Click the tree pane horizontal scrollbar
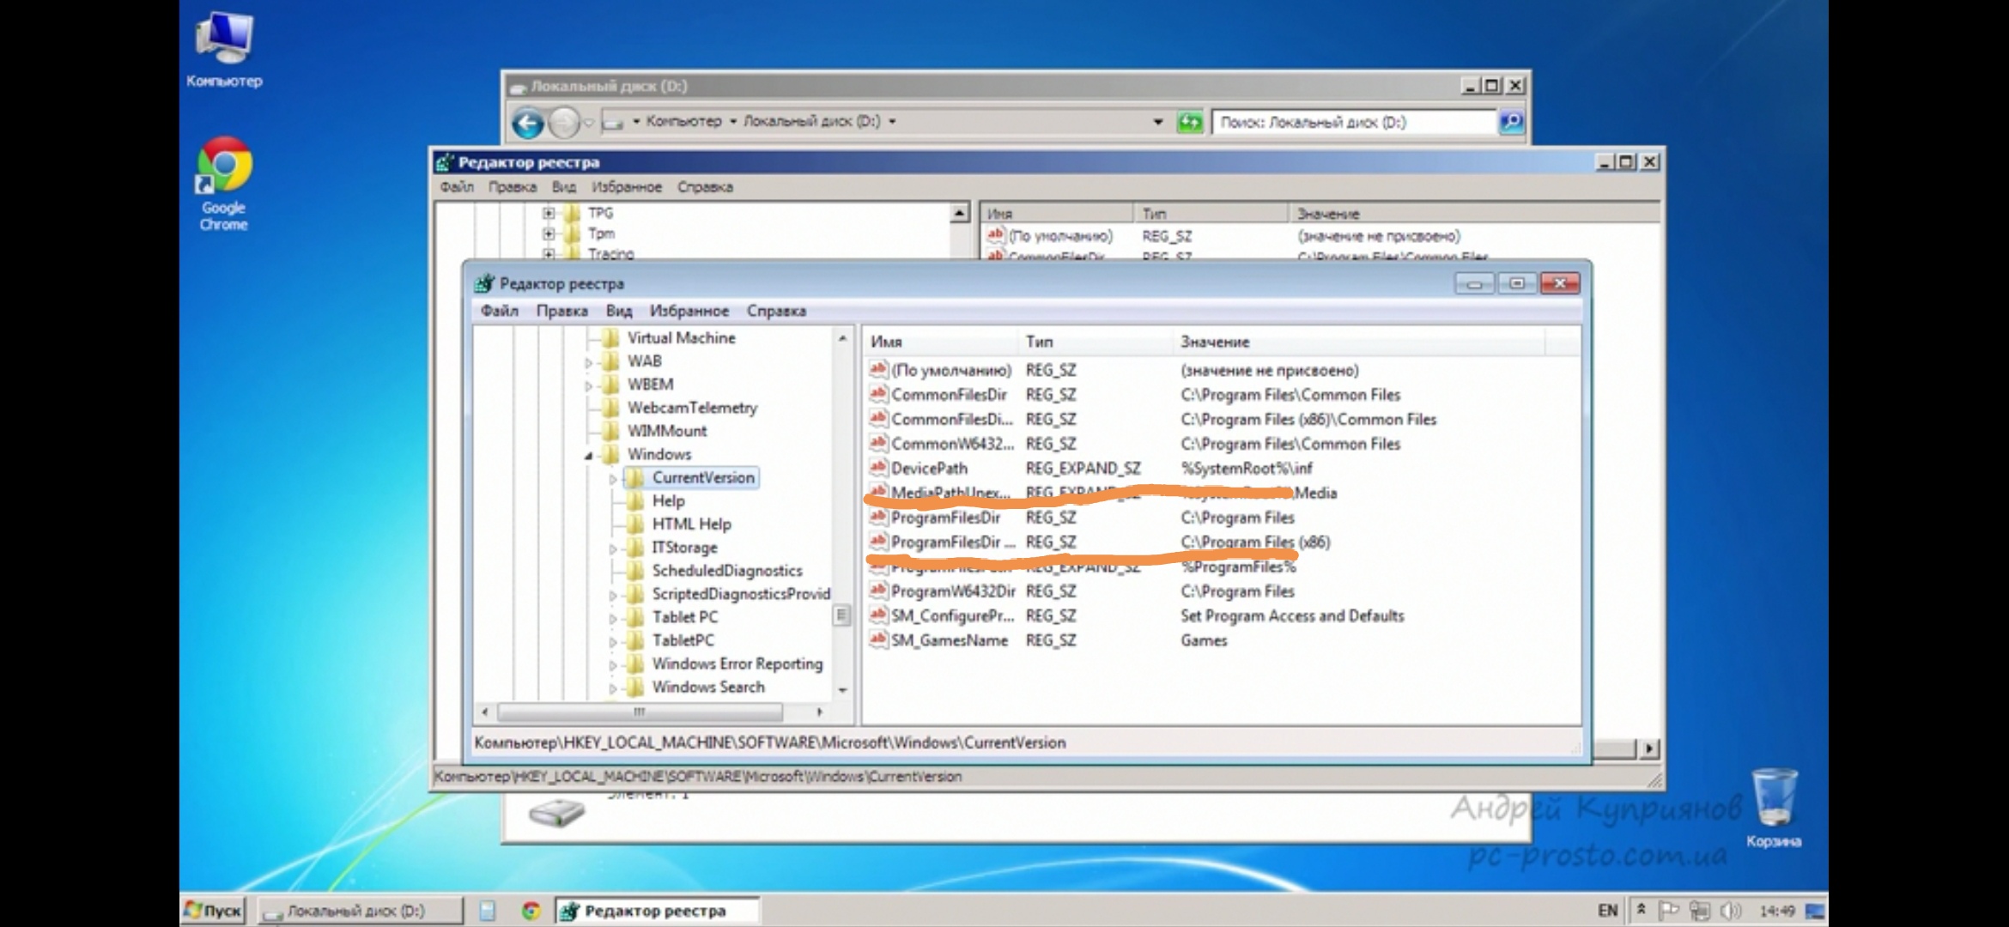The image size is (2009, 927). (x=640, y=712)
